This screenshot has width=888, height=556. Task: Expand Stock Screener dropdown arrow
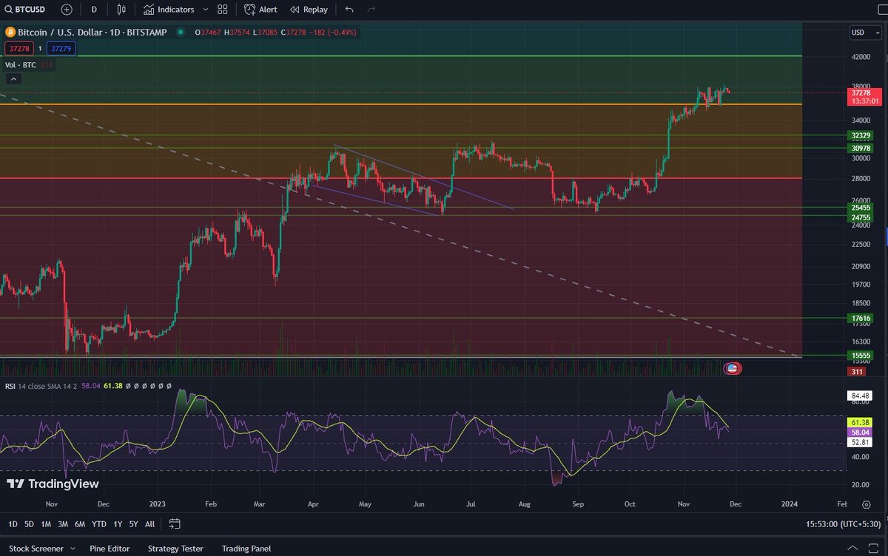73,549
